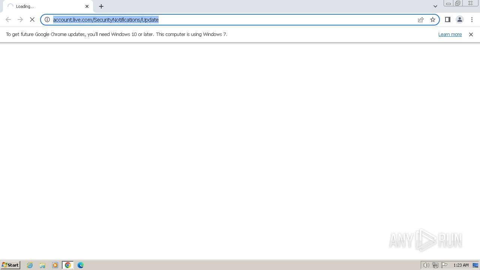Dismiss the Chrome update notification bar

(x=471, y=34)
